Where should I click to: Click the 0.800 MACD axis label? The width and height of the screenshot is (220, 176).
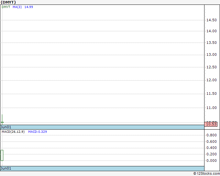pyautogui.click(x=212, y=135)
